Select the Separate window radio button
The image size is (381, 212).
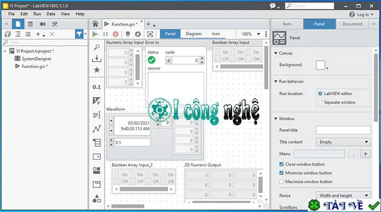tap(320, 102)
